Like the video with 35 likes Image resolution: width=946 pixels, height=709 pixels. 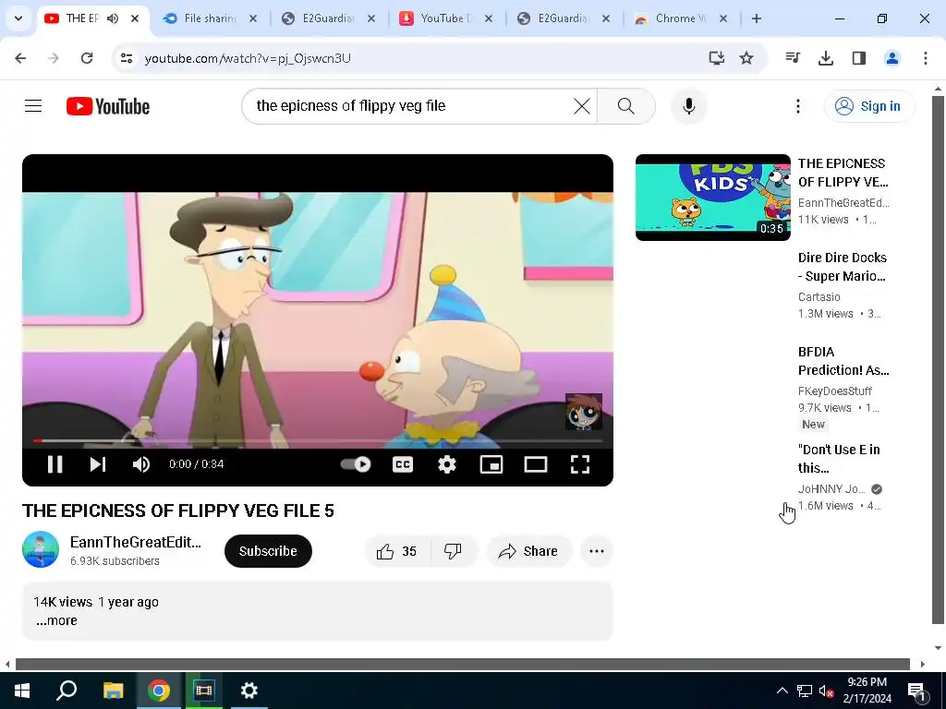pos(397,551)
